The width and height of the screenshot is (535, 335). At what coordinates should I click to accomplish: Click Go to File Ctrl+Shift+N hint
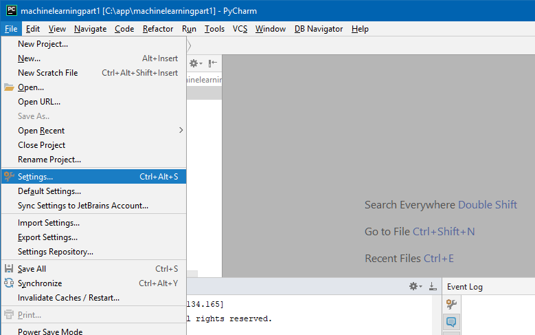click(x=420, y=231)
